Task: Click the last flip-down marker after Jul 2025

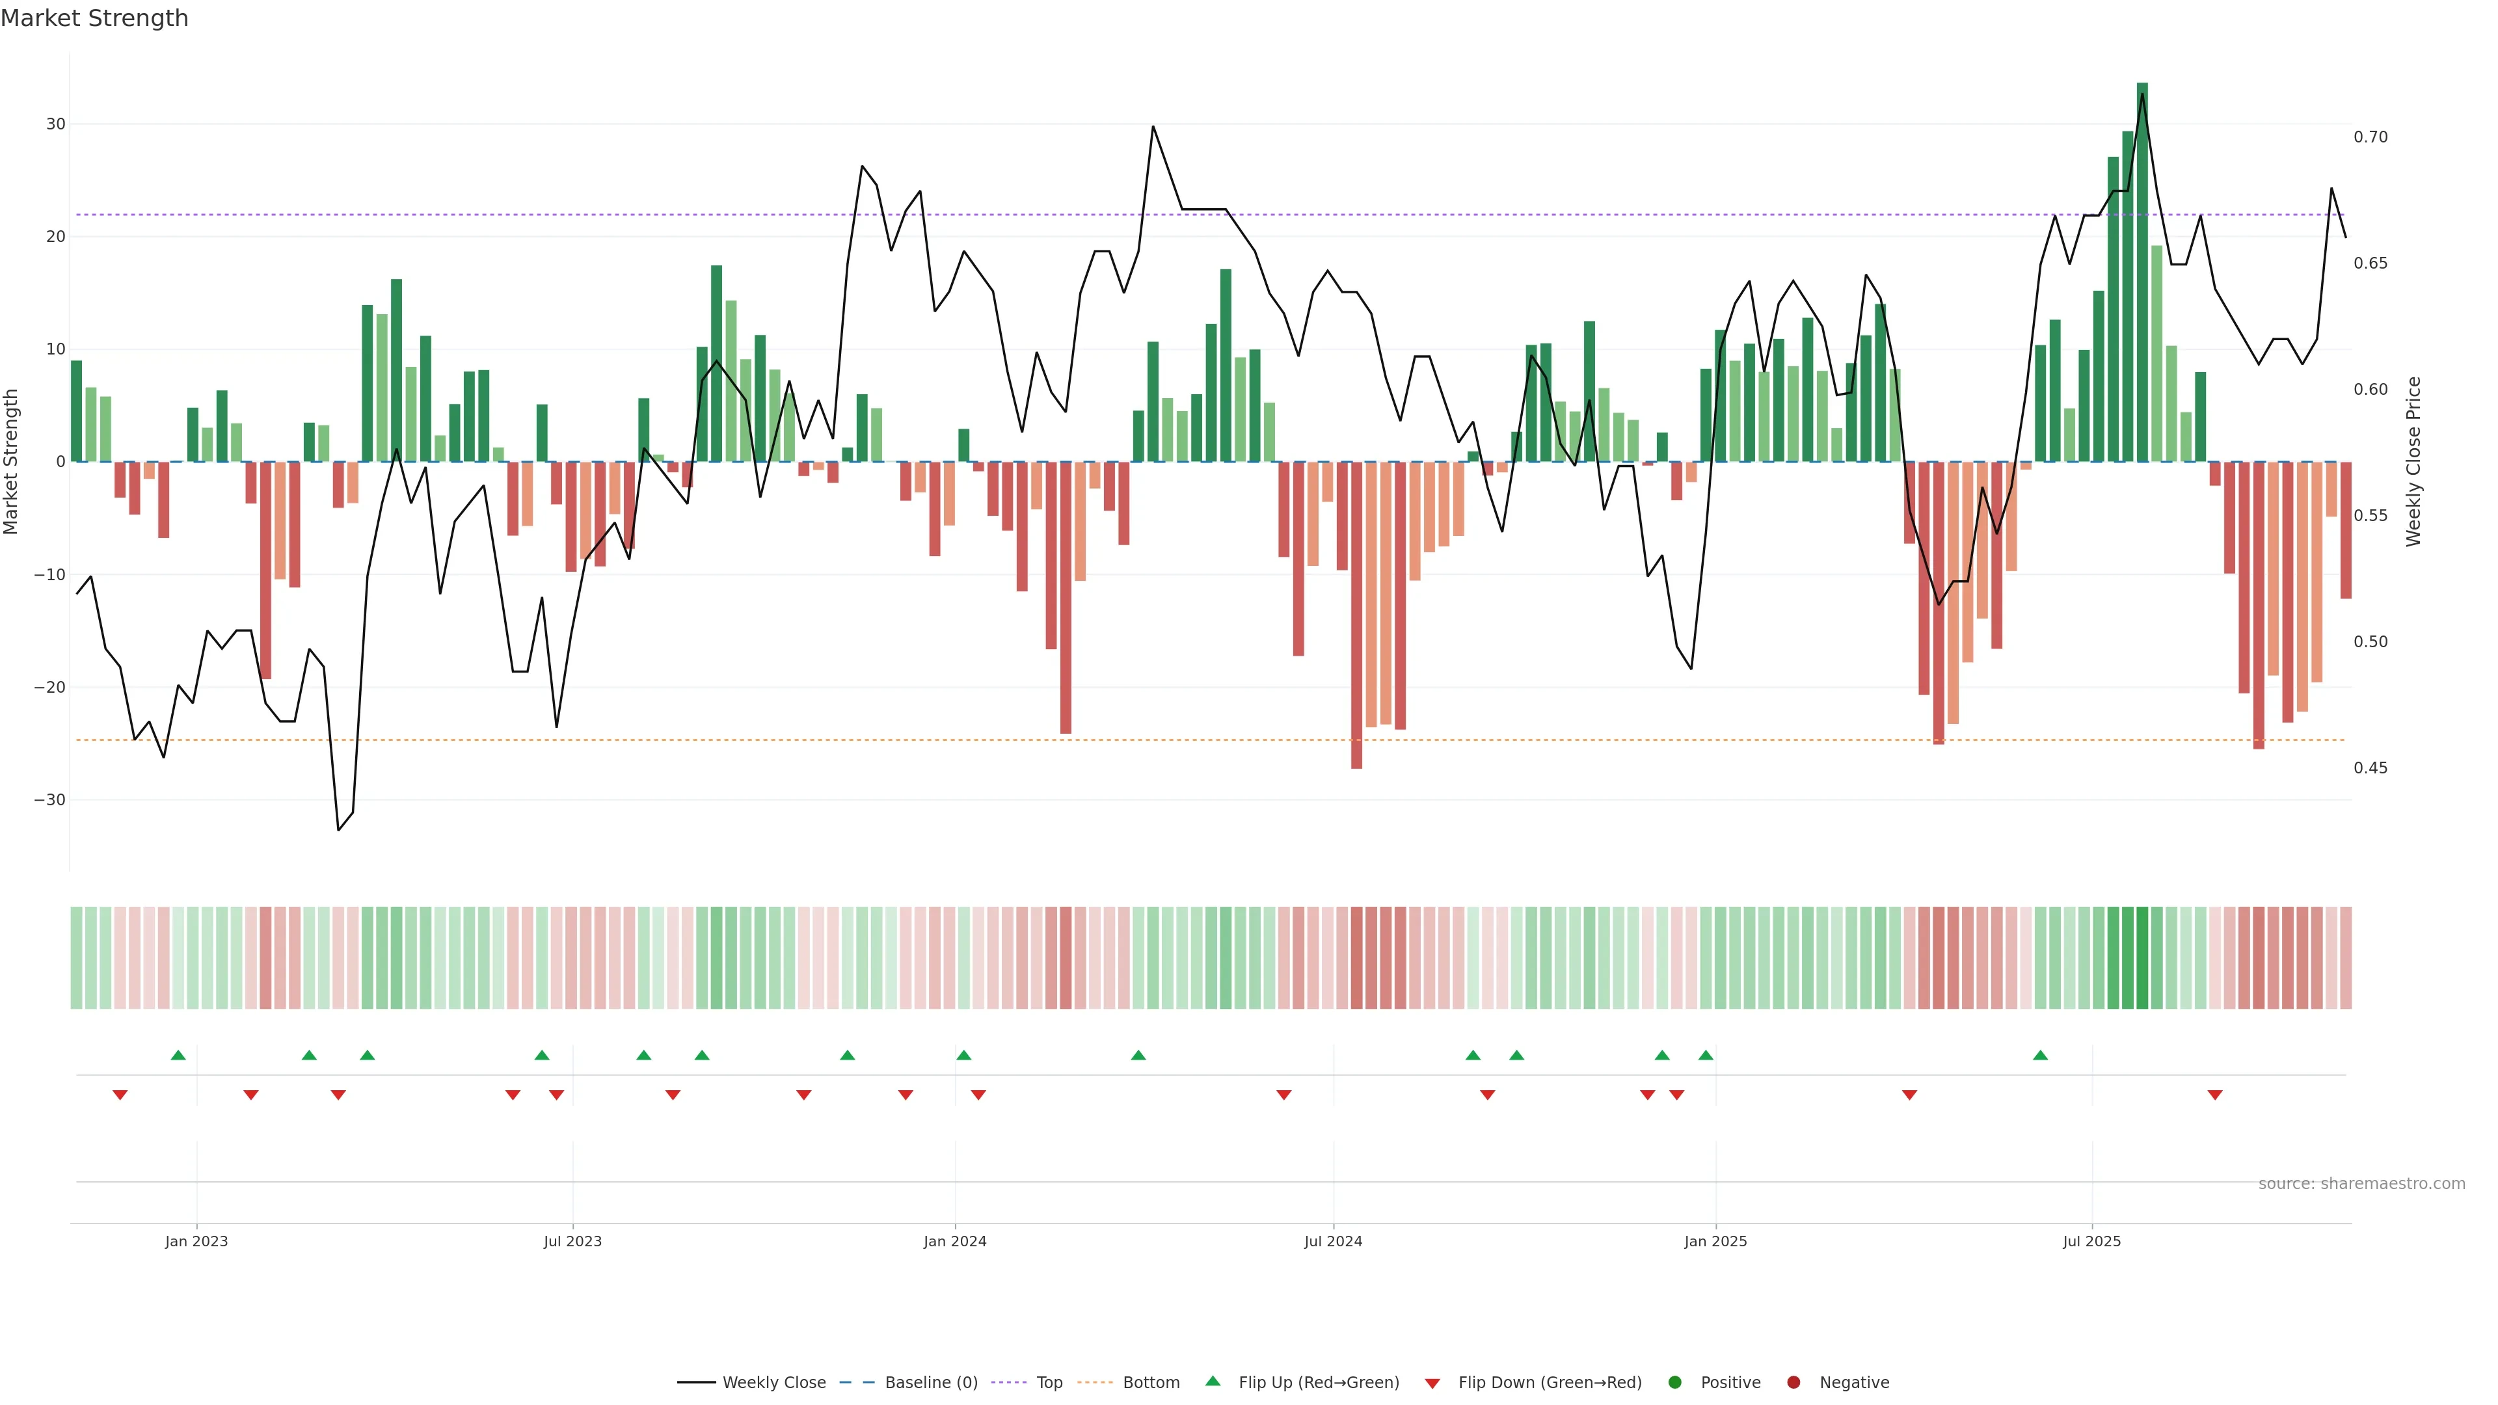Action: pos(2215,1095)
